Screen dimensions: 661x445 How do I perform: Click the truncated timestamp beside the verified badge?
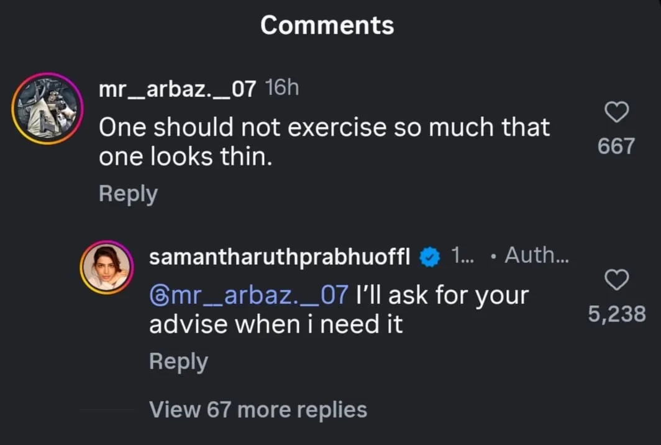[x=462, y=255]
